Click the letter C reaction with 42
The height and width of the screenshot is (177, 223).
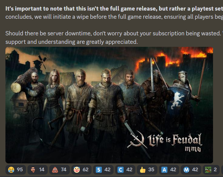pyautogui.click(x=125, y=170)
